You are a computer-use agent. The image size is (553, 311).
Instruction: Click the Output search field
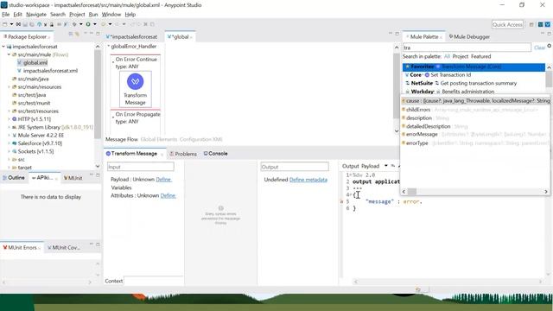pyautogui.click(x=295, y=167)
